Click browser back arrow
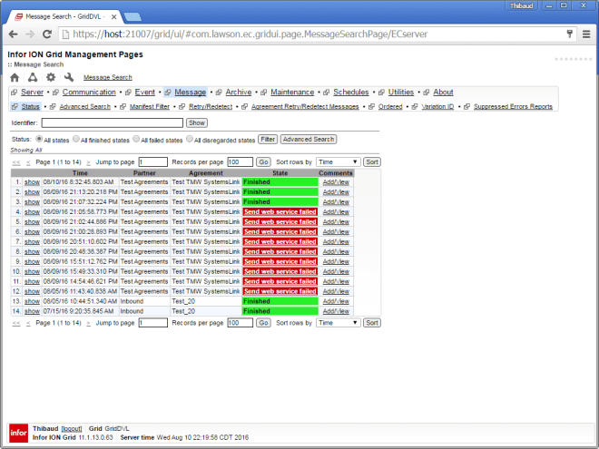The image size is (599, 449). point(13,34)
